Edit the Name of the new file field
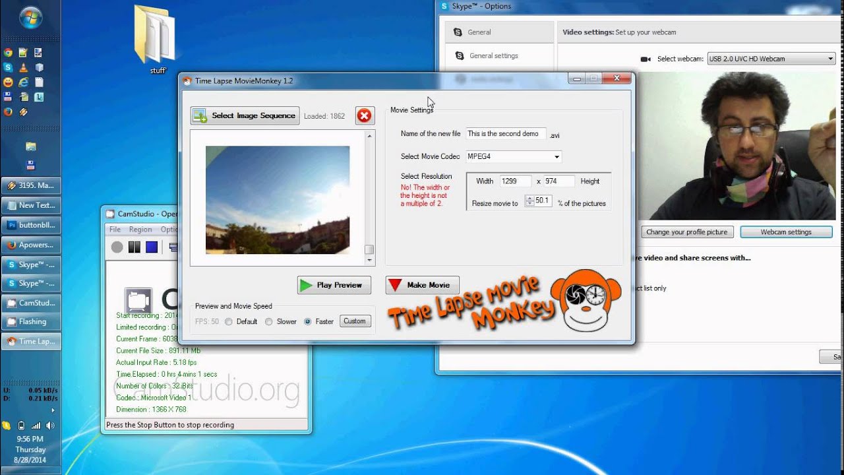The image size is (844, 475). coord(506,134)
